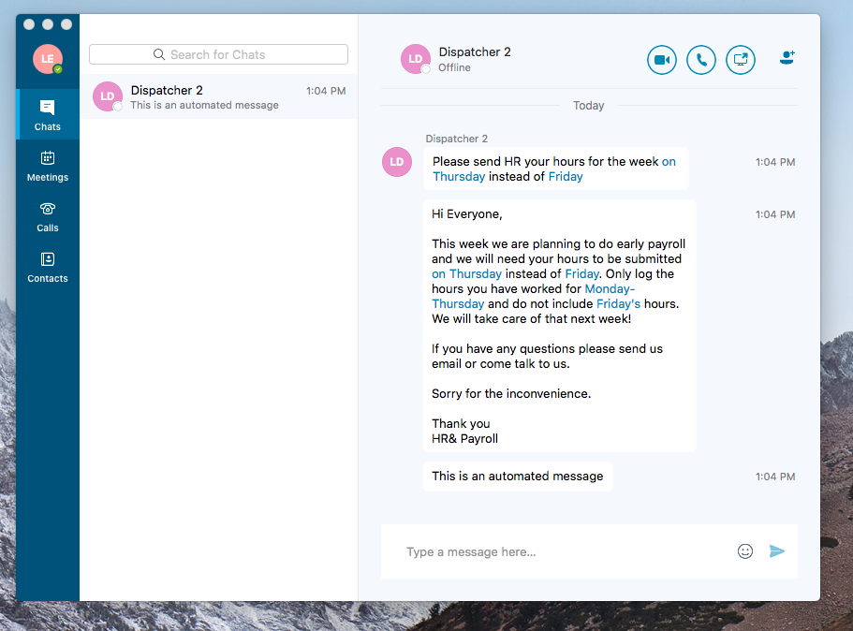The image size is (853, 631).
Task: Open the LE profile avatar in the sidebar
Action: pyautogui.click(x=48, y=59)
